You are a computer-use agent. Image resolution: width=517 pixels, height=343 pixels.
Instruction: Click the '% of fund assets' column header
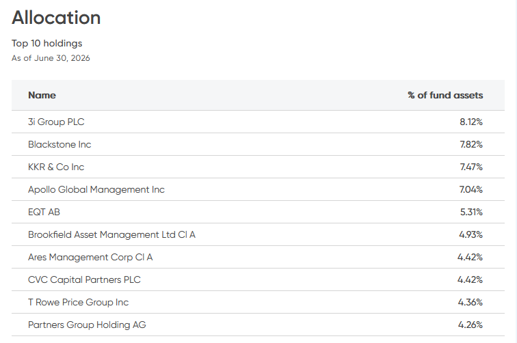pyautogui.click(x=445, y=95)
